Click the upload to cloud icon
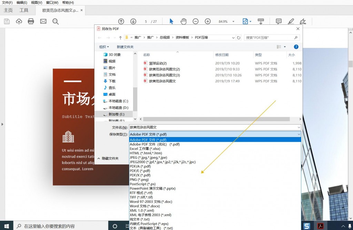Image resolution: width=353 pixels, height=230 pixels. point(19,21)
